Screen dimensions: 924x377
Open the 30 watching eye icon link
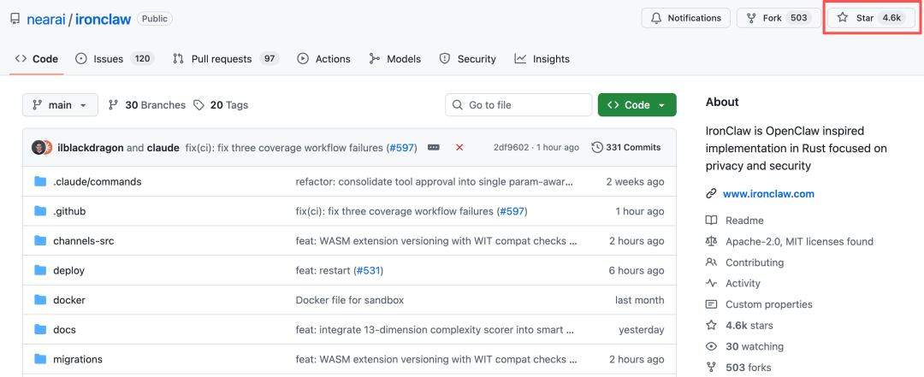[711, 346]
